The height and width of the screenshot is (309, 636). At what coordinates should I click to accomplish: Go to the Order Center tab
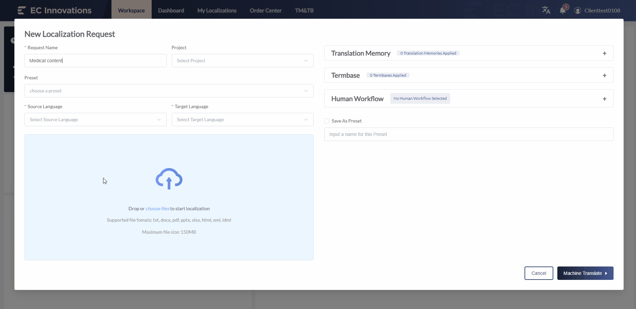click(266, 10)
